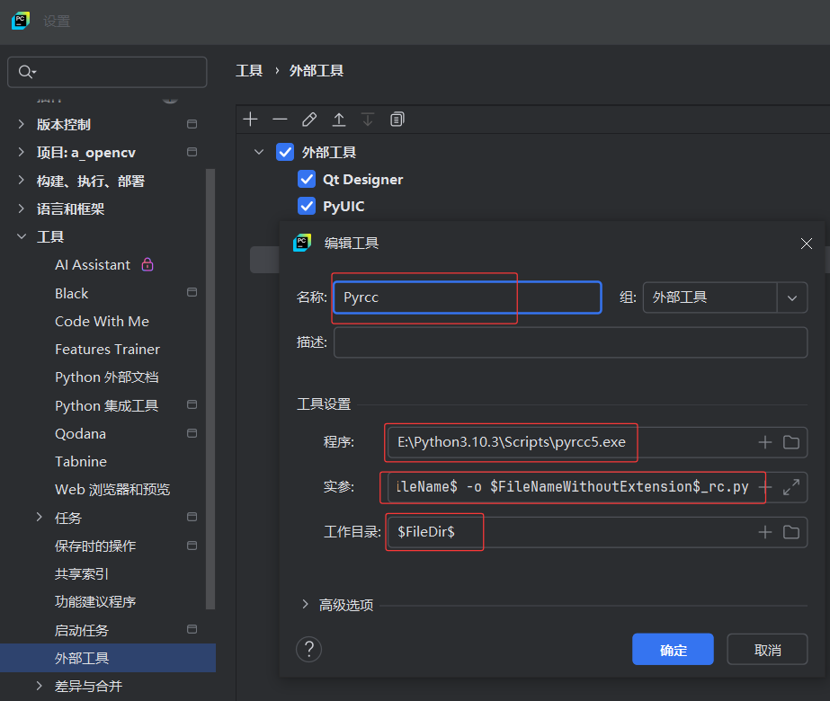Focus the 程序 path field

[569, 442]
